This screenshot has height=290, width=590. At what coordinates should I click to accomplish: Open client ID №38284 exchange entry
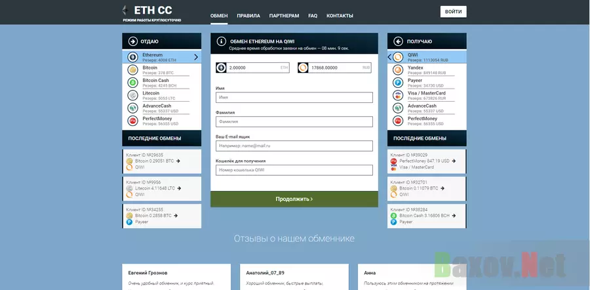click(427, 216)
